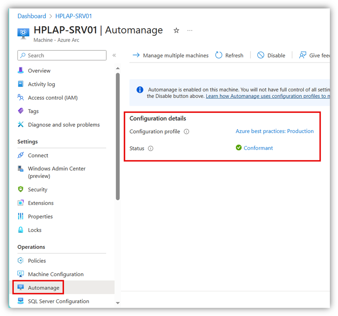Click the Locks padlock icon
The image size is (338, 316).
click(x=21, y=230)
